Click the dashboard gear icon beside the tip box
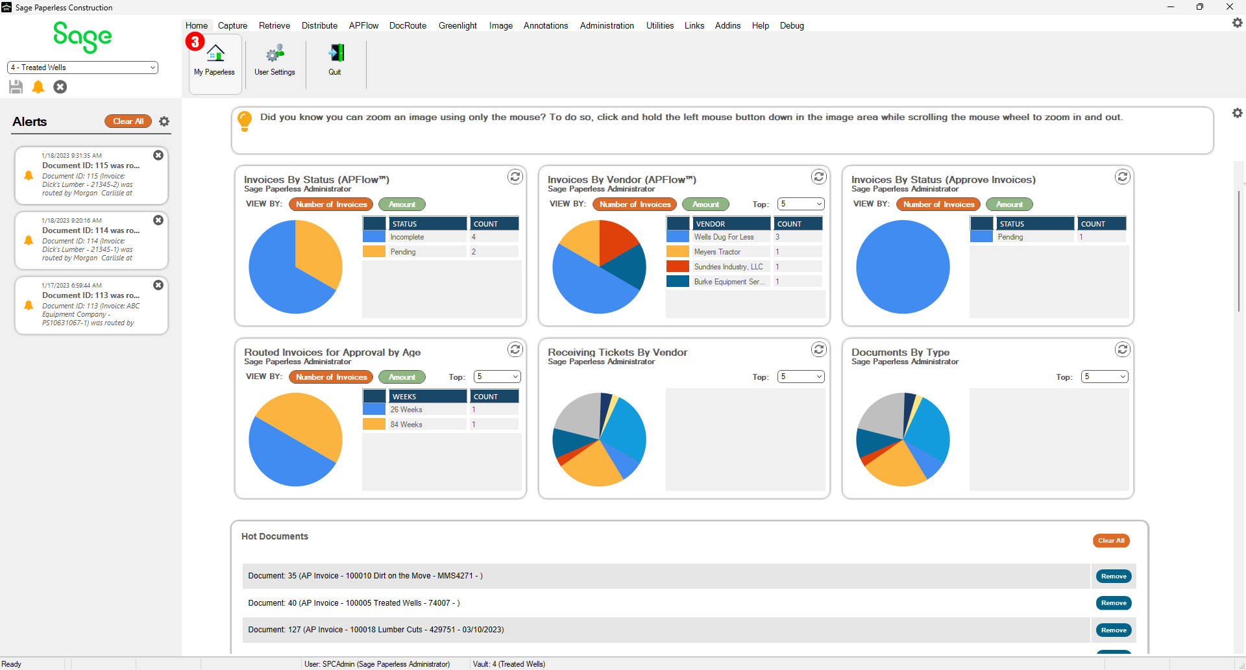 coord(1238,113)
